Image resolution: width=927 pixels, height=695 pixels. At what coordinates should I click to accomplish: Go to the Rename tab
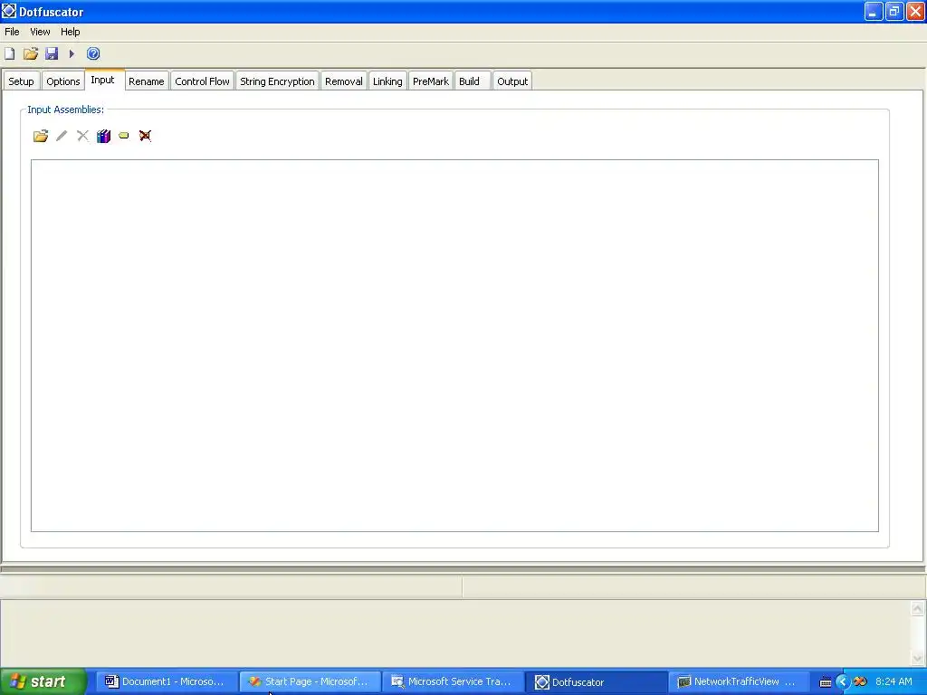click(x=146, y=81)
